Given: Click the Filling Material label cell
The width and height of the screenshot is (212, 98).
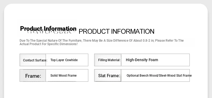Looking at the screenshot, I should (108, 60).
